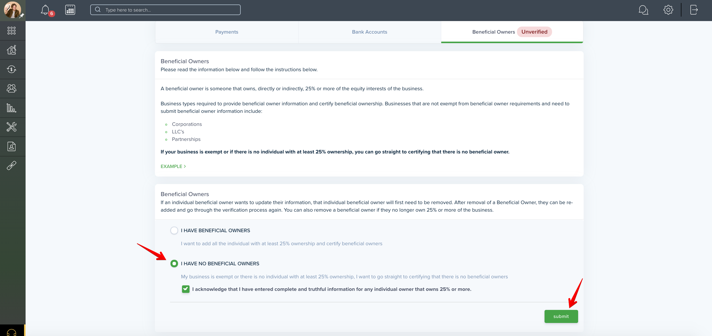Open the user profile avatar
Image resolution: width=712 pixels, height=336 pixels.
[13, 10]
